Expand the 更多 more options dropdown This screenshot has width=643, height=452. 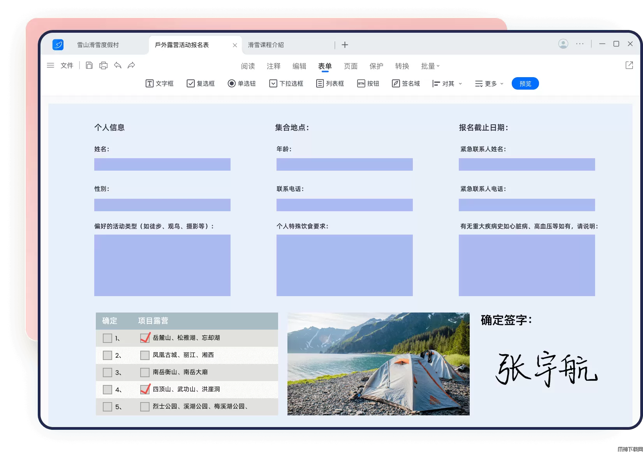click(x=490, y=83)
